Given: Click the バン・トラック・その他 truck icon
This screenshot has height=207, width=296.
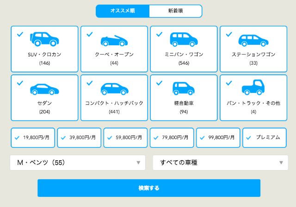Looking at the screenshot, I should pyautogui.click(x=253, y=87).
